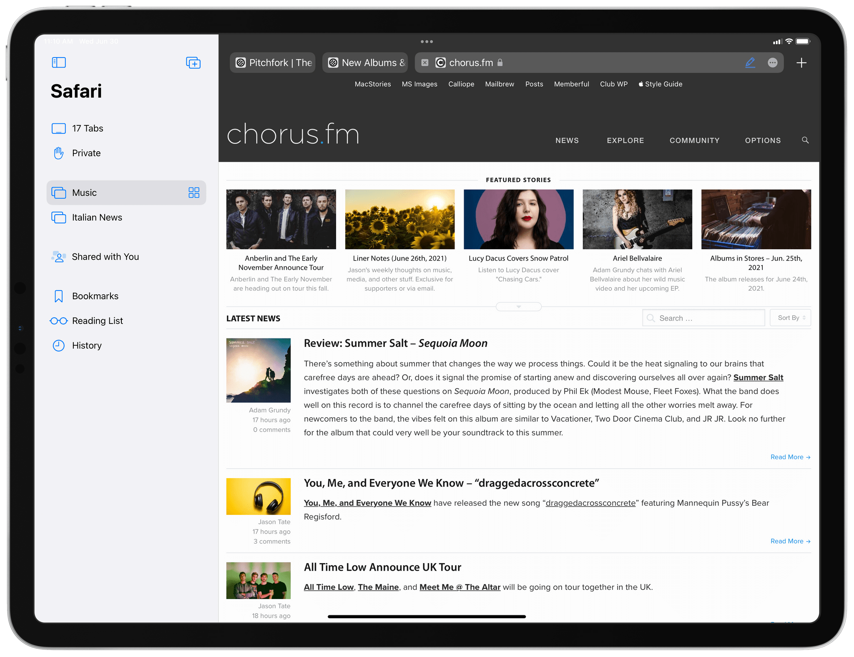854x657 pixels.
Task: Click the Bookmarks icon in sidebar
Action: click(x=59, y=296)
